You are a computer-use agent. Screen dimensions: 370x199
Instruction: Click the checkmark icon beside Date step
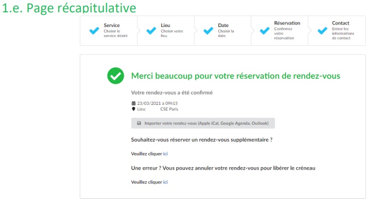tap(208, 31)
